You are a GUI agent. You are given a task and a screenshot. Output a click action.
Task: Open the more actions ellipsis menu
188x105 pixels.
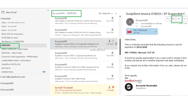185,19
